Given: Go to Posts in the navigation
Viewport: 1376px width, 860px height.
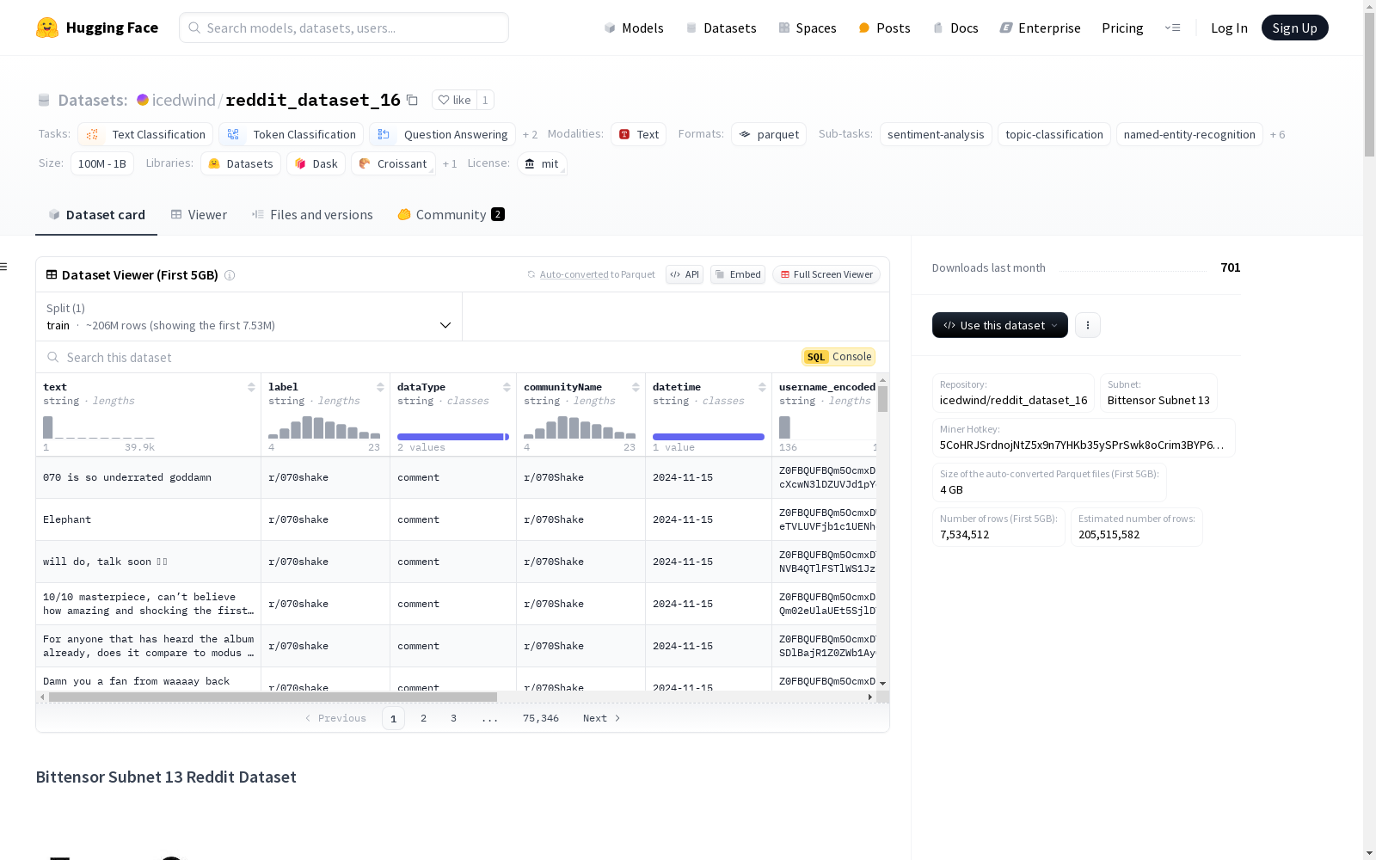Looking at the screenshot, I should click(885, 28).
